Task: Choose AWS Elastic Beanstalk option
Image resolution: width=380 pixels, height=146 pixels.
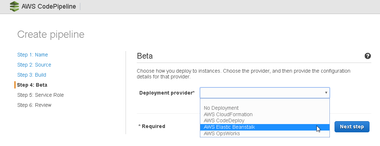Action: click(265, 127)
